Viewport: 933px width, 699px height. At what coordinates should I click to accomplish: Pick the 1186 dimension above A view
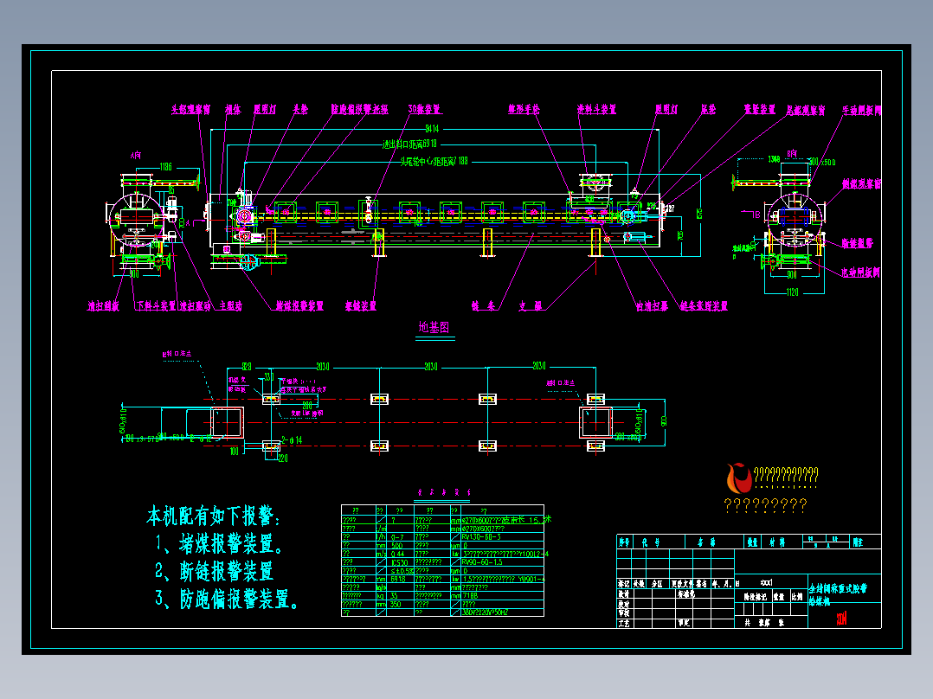(x=165, y=167)
